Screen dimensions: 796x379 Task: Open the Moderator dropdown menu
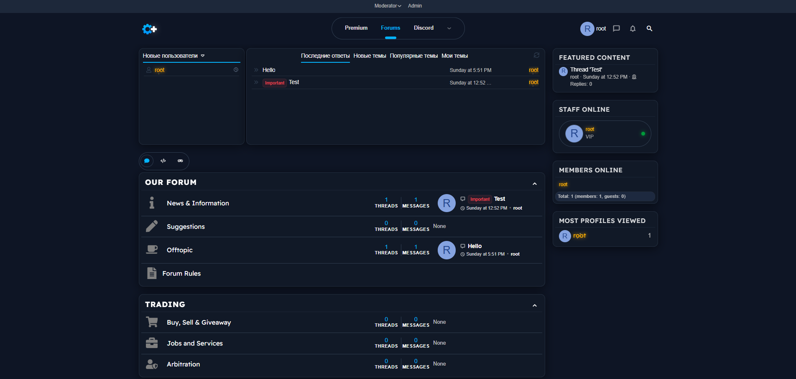pyautogui.click(x=388, y=6)
